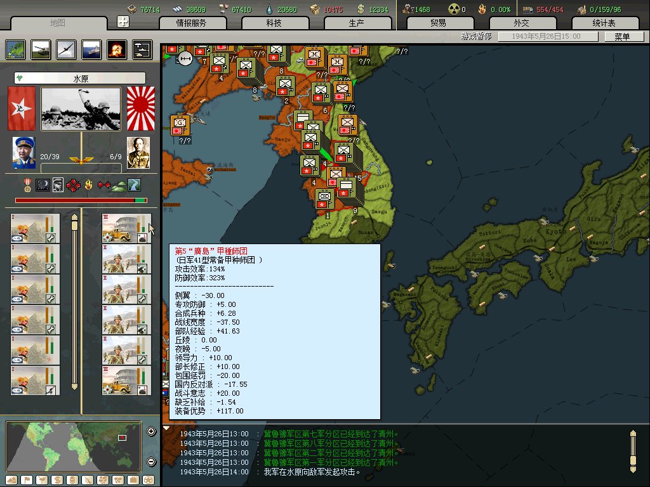The height and width of the screenshot is (487, 650).
Task: Zoom out with the minimap minus button
Action: 151,461
